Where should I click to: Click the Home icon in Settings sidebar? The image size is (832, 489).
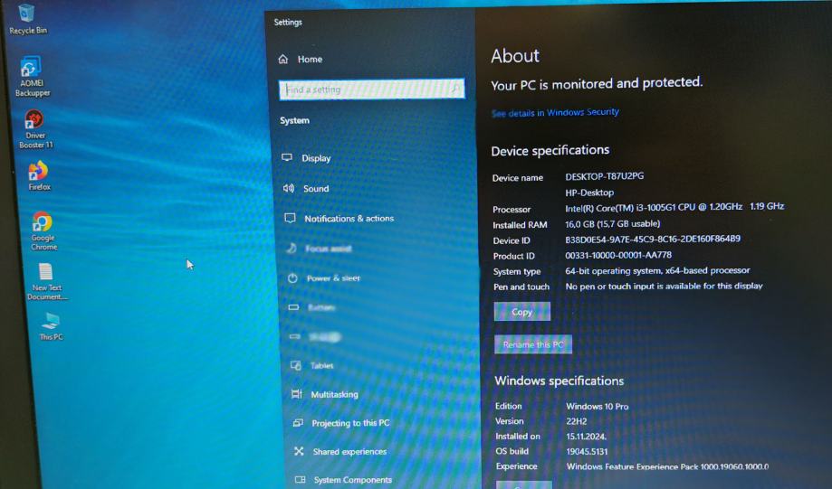pos(283,60)
